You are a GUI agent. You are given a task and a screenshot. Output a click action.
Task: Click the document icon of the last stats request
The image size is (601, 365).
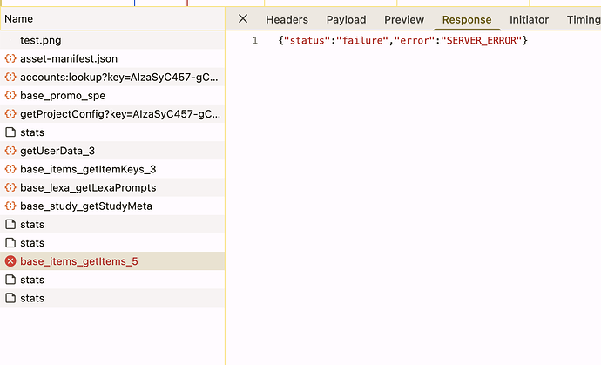(x=10, y=298)
